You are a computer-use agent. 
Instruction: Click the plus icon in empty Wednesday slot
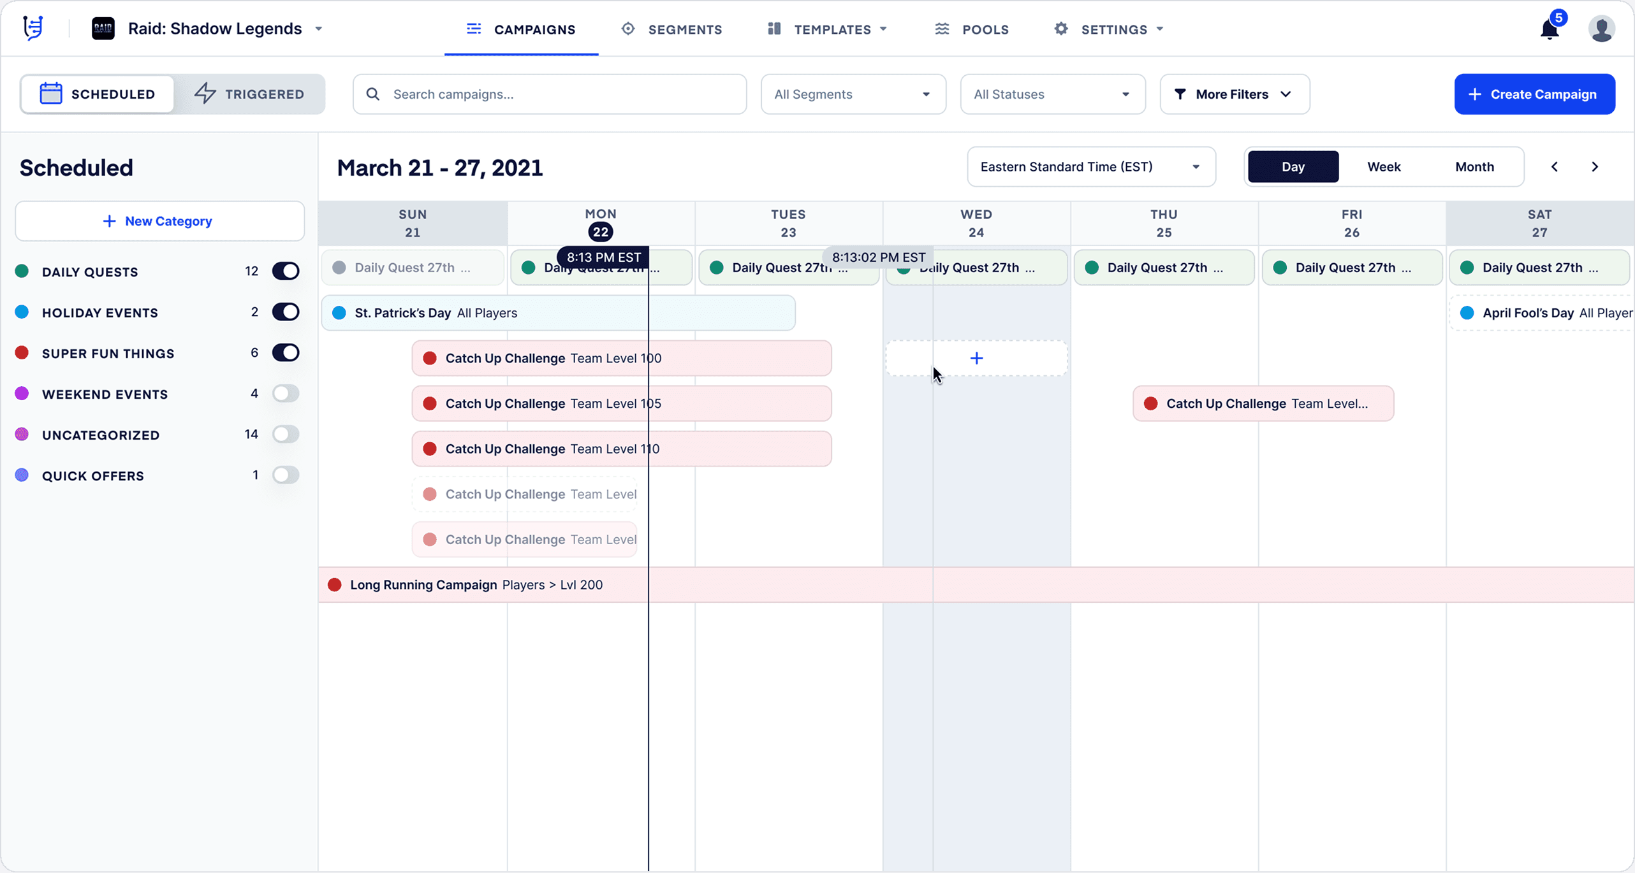click(976, 358)
